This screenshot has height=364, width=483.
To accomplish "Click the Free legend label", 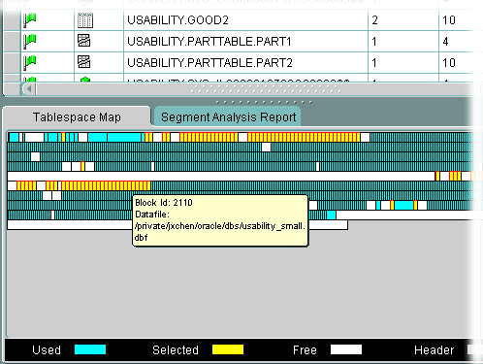I will 305,349.
